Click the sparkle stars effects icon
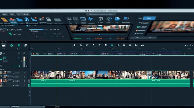 point(81,45)
